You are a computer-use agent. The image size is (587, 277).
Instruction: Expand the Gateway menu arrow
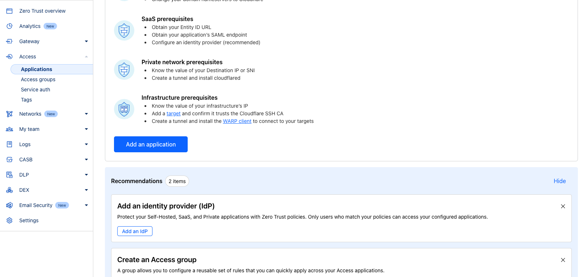coord(86,41)
